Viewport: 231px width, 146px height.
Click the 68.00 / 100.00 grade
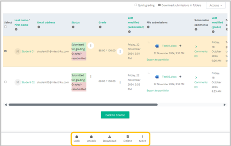click(x=107, y=81)
